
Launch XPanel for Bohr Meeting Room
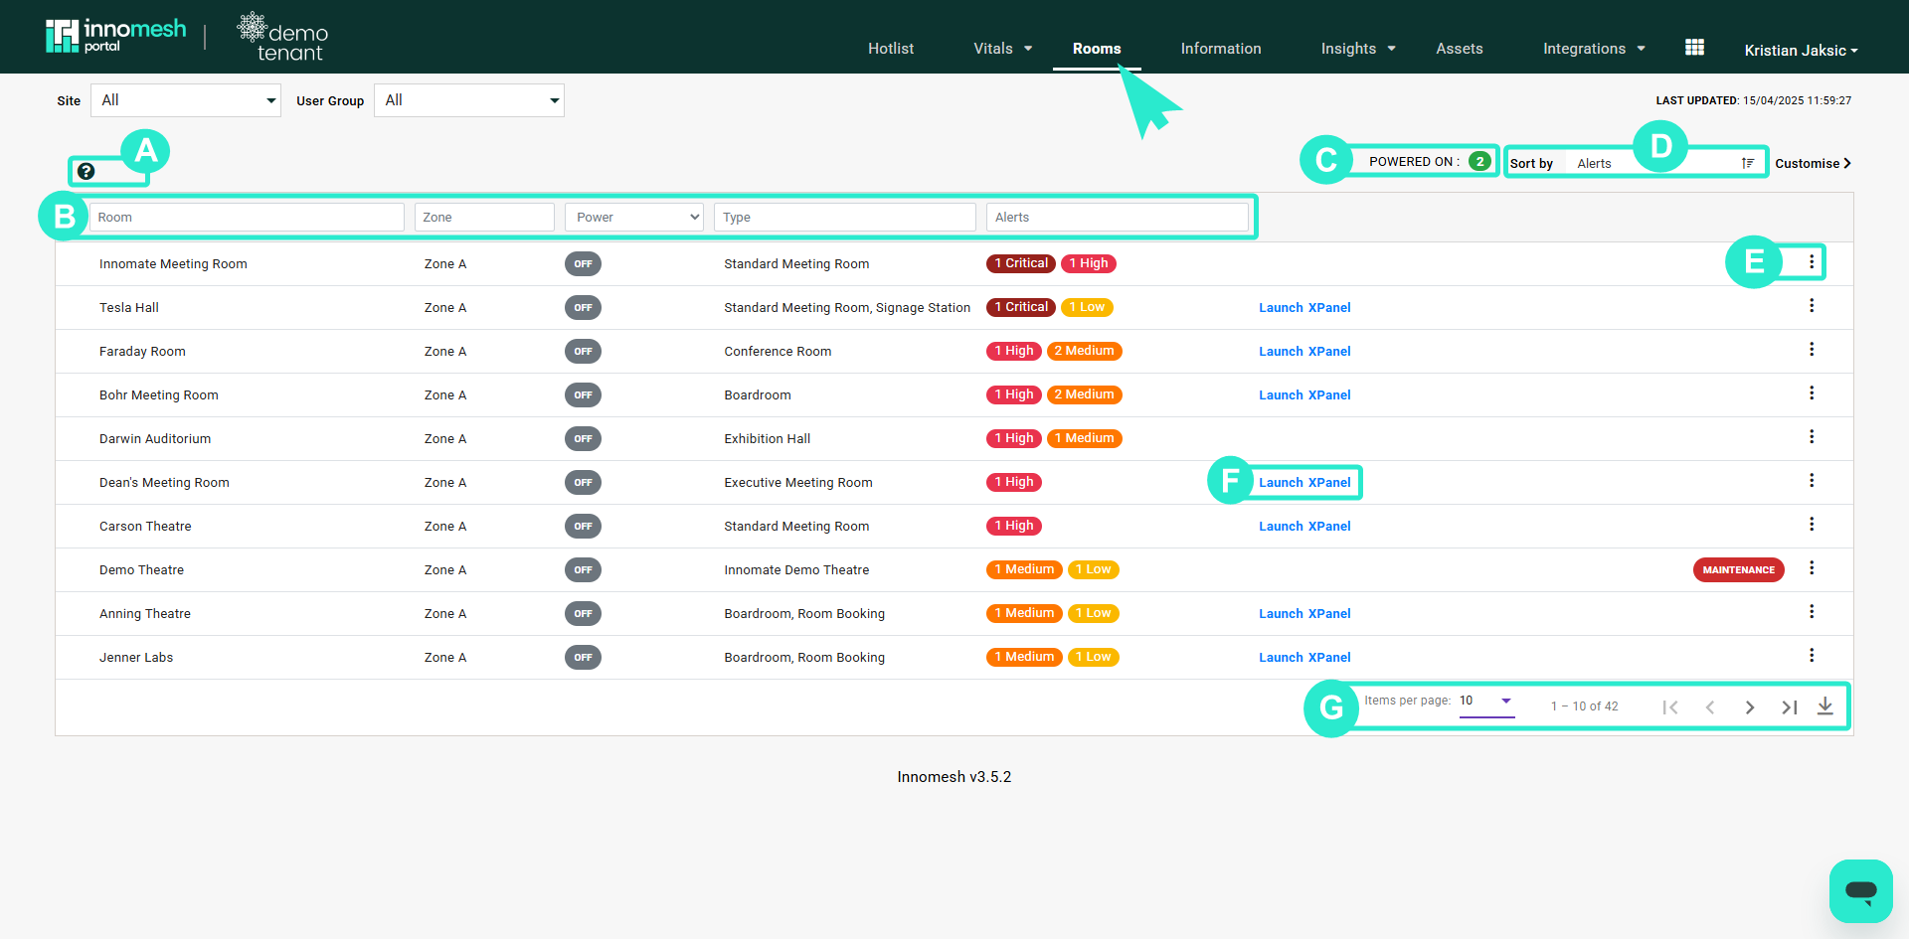tap(1304, 395)
